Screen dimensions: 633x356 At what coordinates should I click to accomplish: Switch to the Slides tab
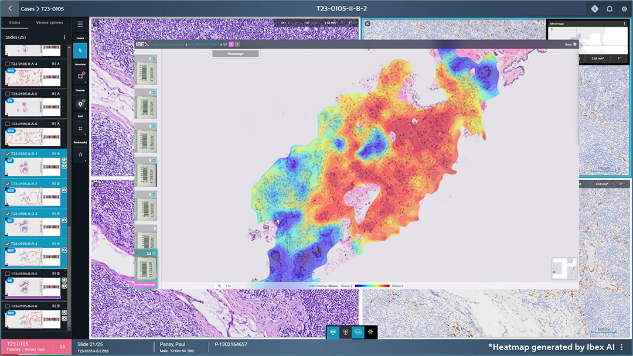15,23
